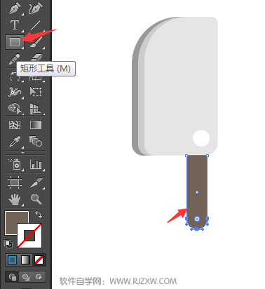Select the Line Segment tool
The height and width of the screenshot is (289, 265).
coord(36,25)
